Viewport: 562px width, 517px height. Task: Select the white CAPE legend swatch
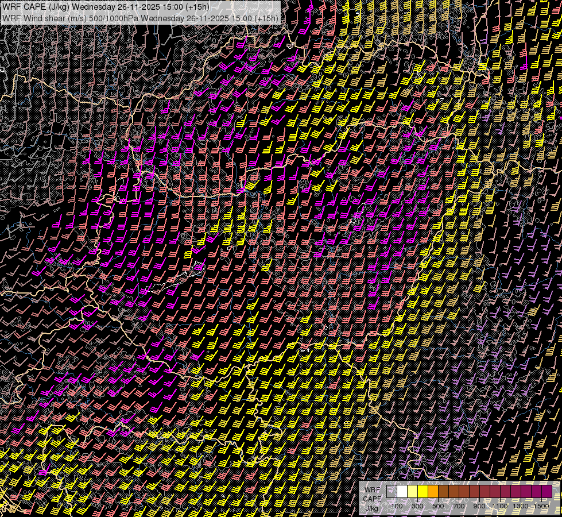[402, 492]
